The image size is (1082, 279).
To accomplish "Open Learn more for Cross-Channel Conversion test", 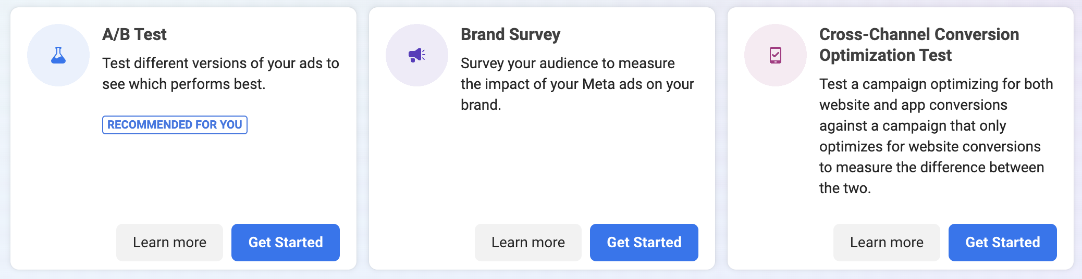I will (x=887, y=243).
